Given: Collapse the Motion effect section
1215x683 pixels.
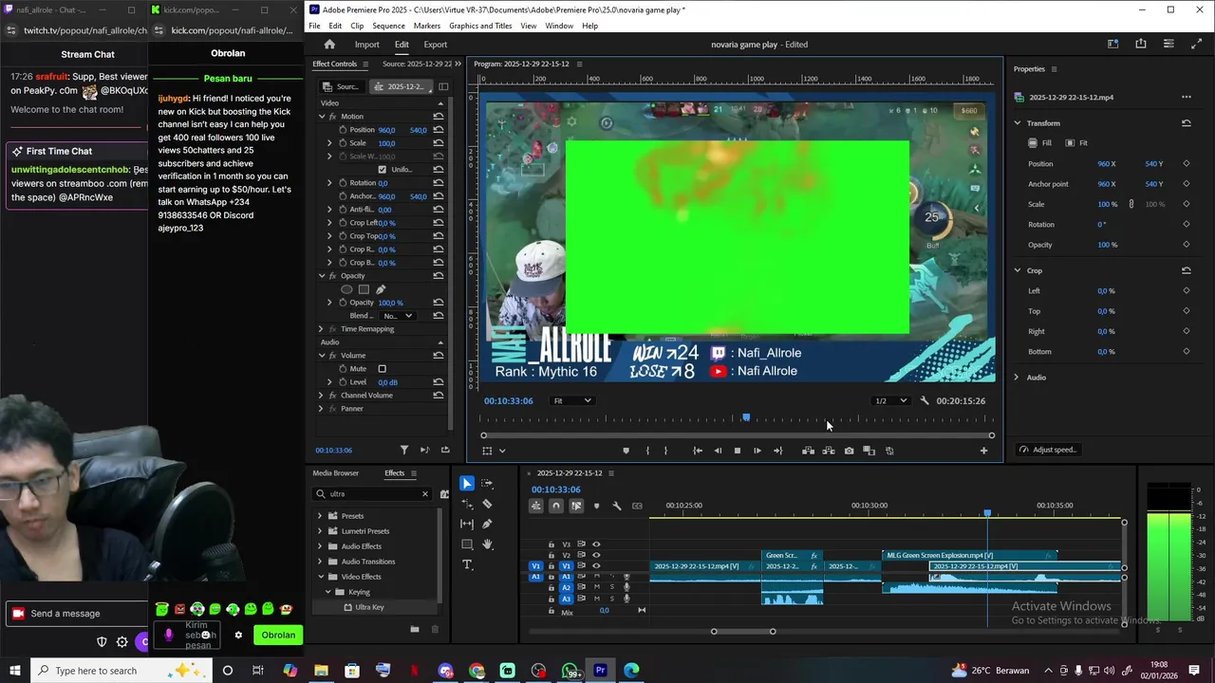Looking at the screenshot, I should click(322, 117).
